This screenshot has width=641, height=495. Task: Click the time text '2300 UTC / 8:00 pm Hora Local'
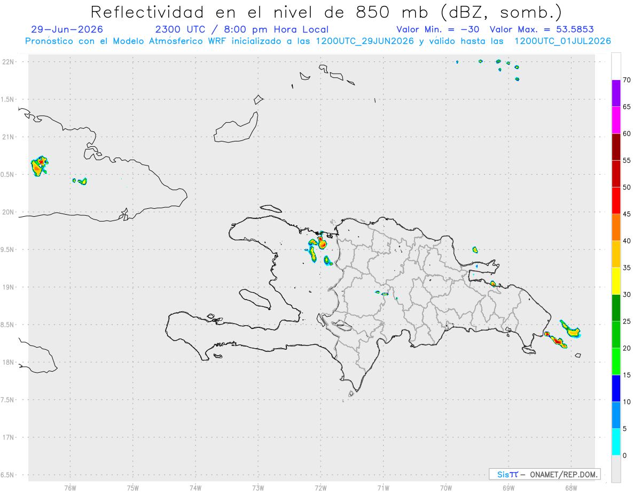point(241,29)
